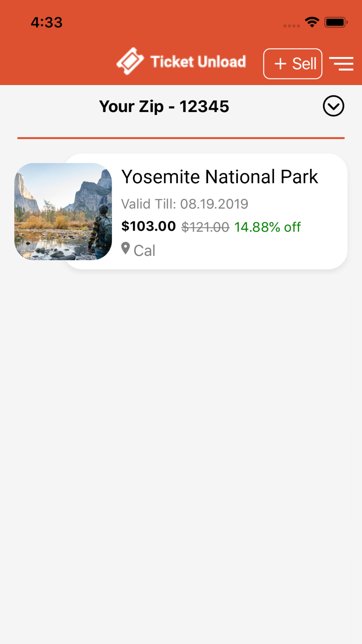Tap the Cal location text

[144, 251]
